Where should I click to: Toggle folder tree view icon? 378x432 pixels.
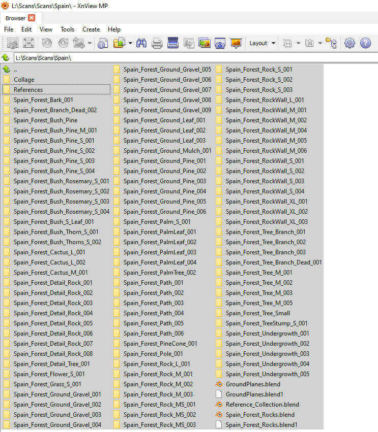331,43
